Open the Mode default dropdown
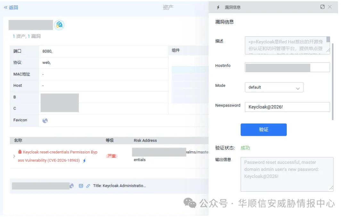346x217 pixels. pyautogui.click(x=274, y=88)
